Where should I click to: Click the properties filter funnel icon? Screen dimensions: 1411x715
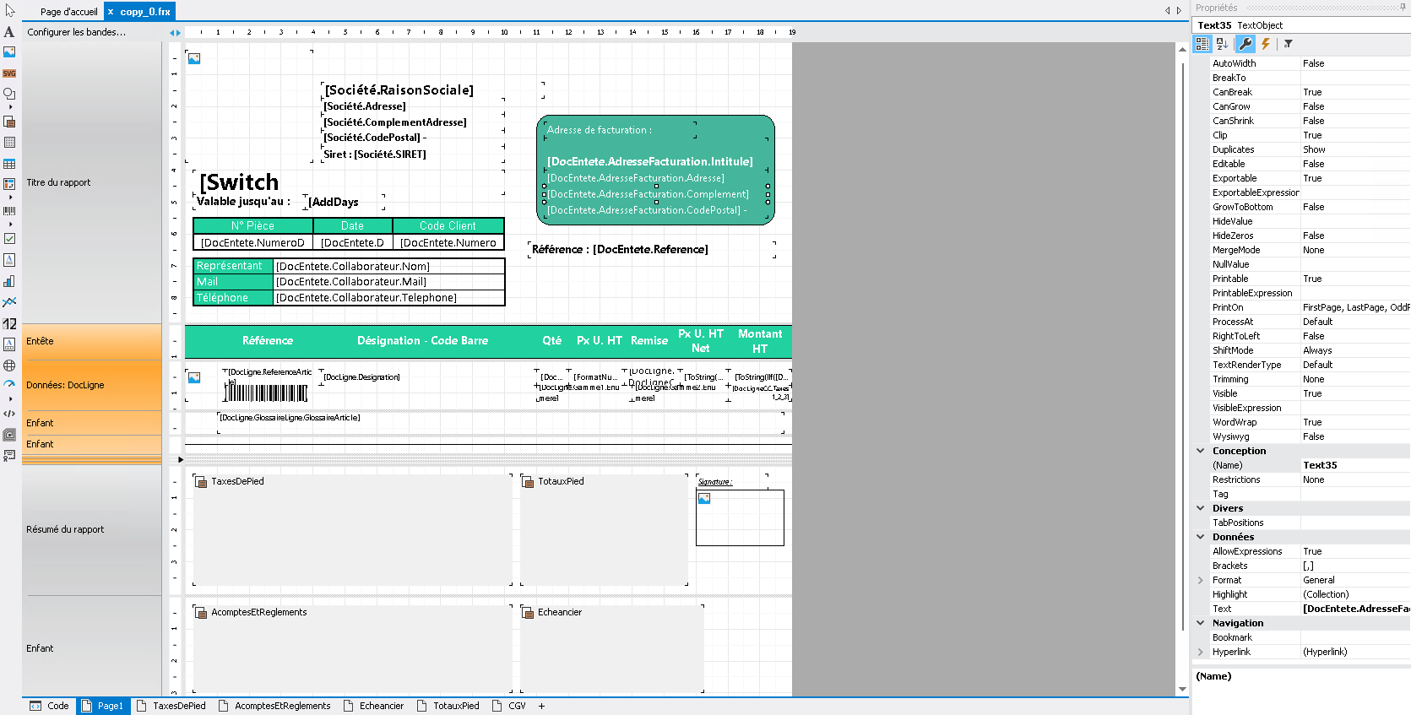coord(1288,44)
